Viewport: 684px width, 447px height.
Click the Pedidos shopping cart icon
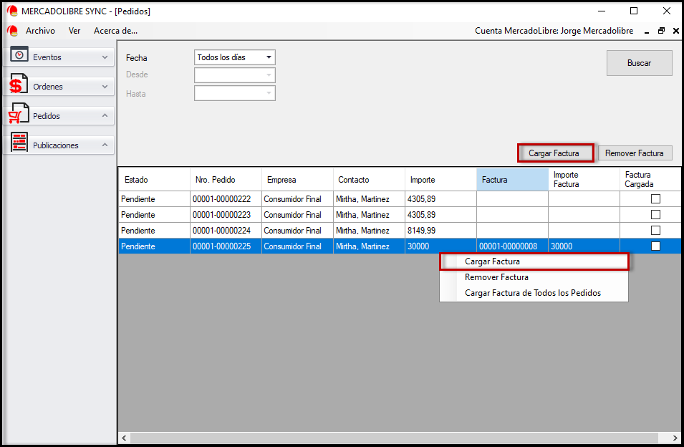click(19, 113)
